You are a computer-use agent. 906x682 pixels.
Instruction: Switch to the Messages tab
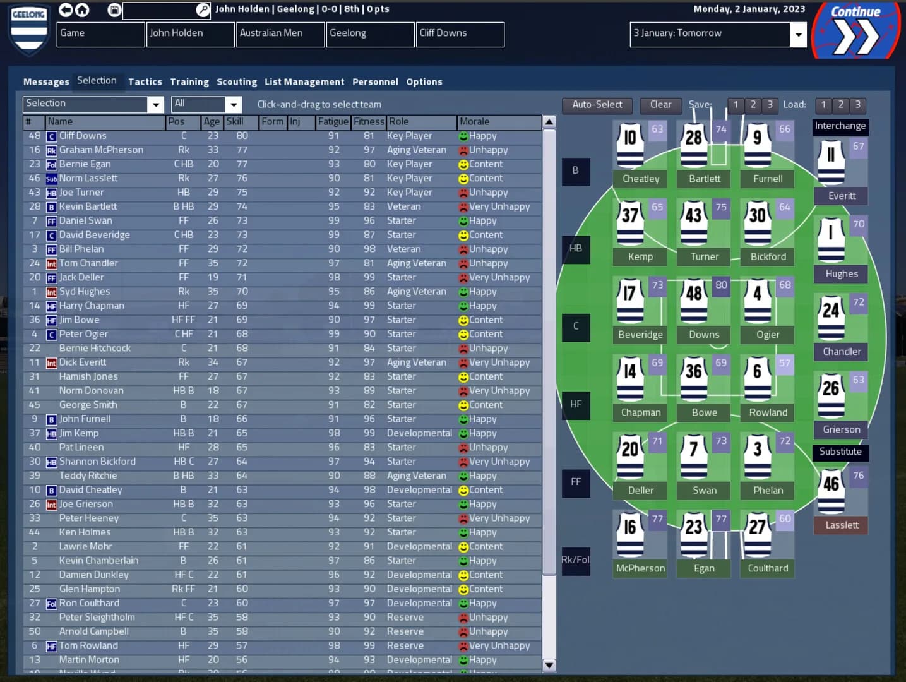pyautogui.click(x=46, y=82)
